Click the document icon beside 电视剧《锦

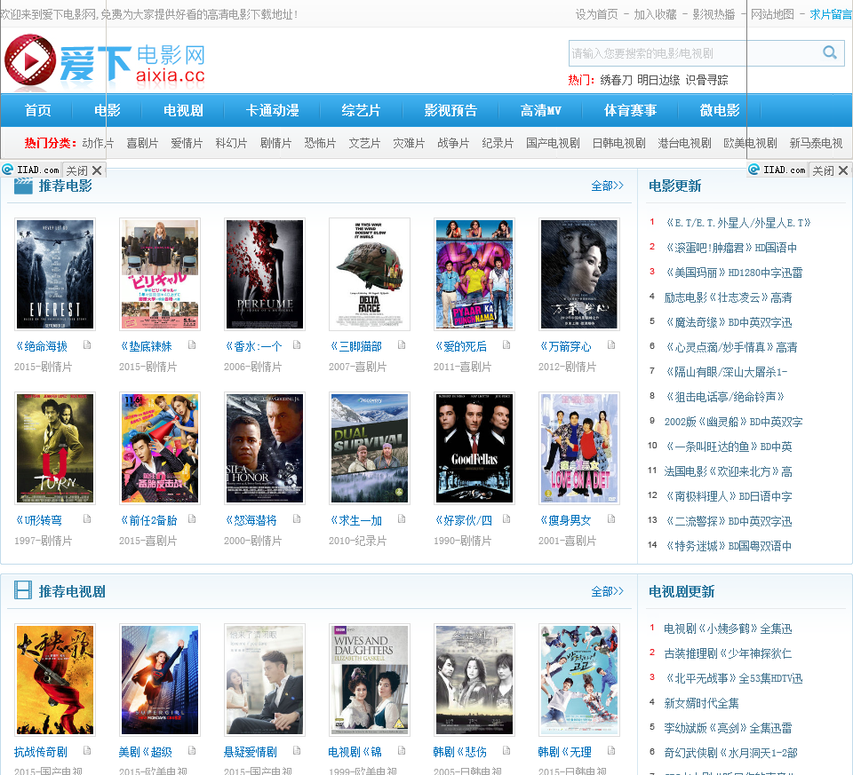[x=402, y=750]
